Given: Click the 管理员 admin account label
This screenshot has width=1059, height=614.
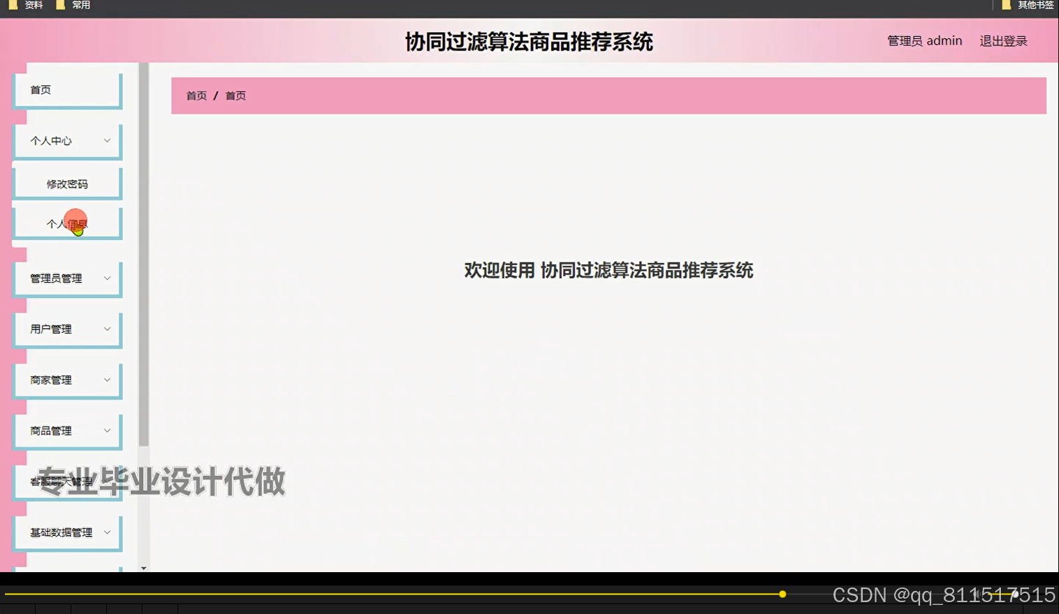Looking at the screenshot, I should 924,40.
